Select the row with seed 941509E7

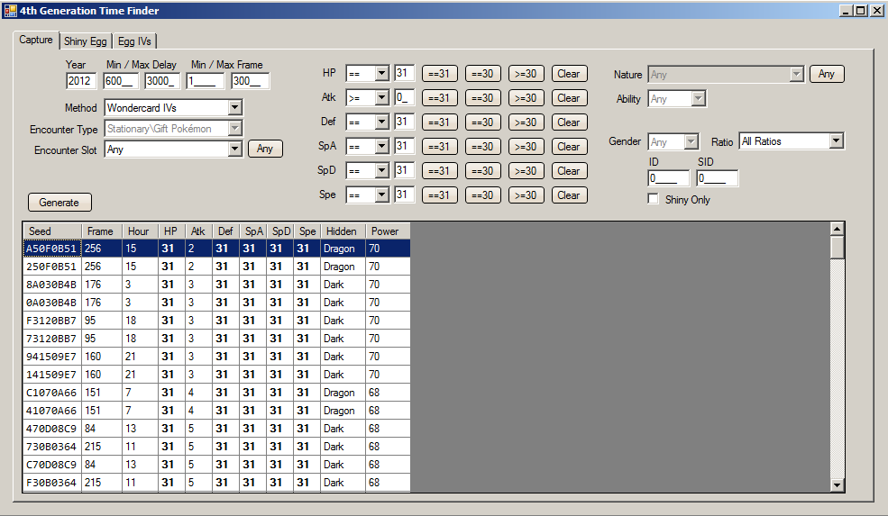point(217,357)
